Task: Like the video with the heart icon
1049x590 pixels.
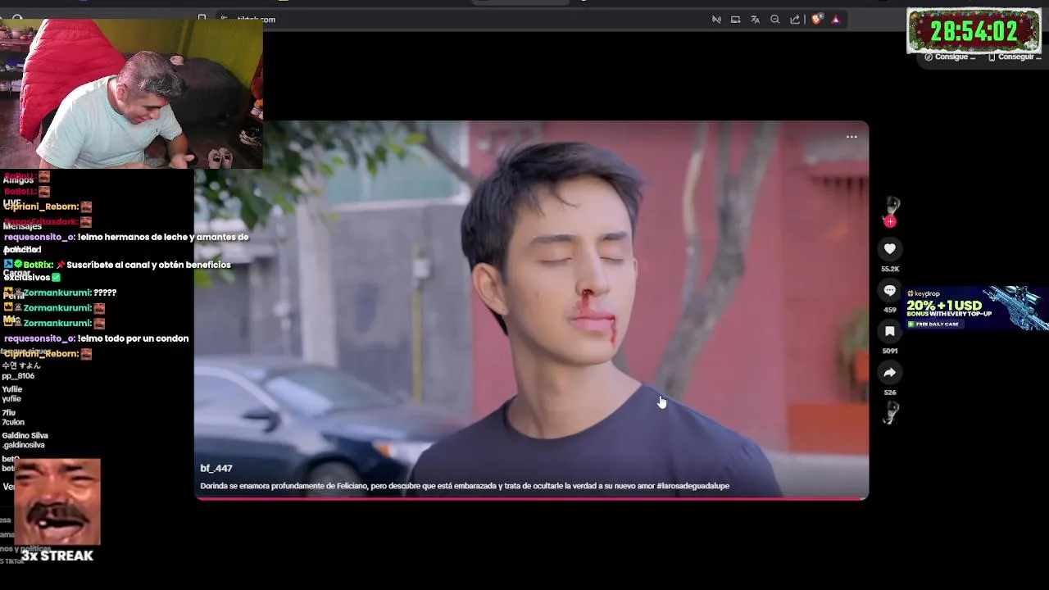Action: pos(890,248)
